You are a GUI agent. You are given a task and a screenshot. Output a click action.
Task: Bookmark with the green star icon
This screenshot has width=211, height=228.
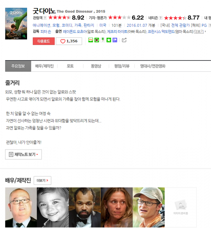109,40
